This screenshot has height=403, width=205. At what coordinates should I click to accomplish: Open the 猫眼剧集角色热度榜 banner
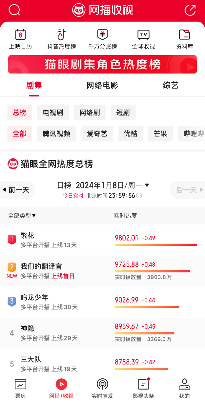102,64
